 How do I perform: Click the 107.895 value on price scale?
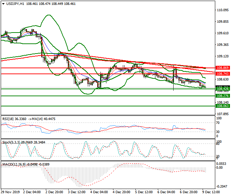(x=223, y=114)
